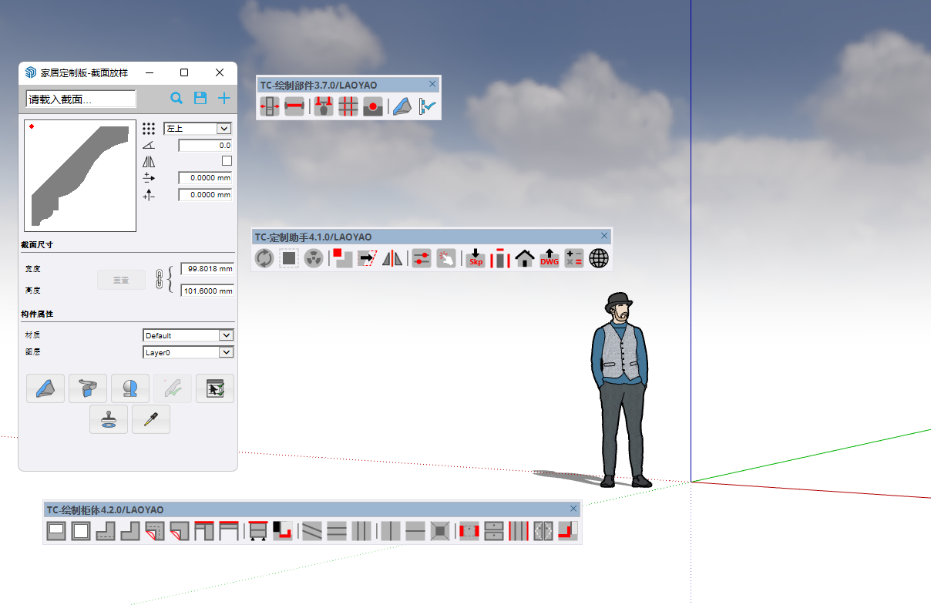This screenshot has height=605, width=931.
Task: Click the calculator icon in assistant toolbar
Action: (x=574, y=258)
